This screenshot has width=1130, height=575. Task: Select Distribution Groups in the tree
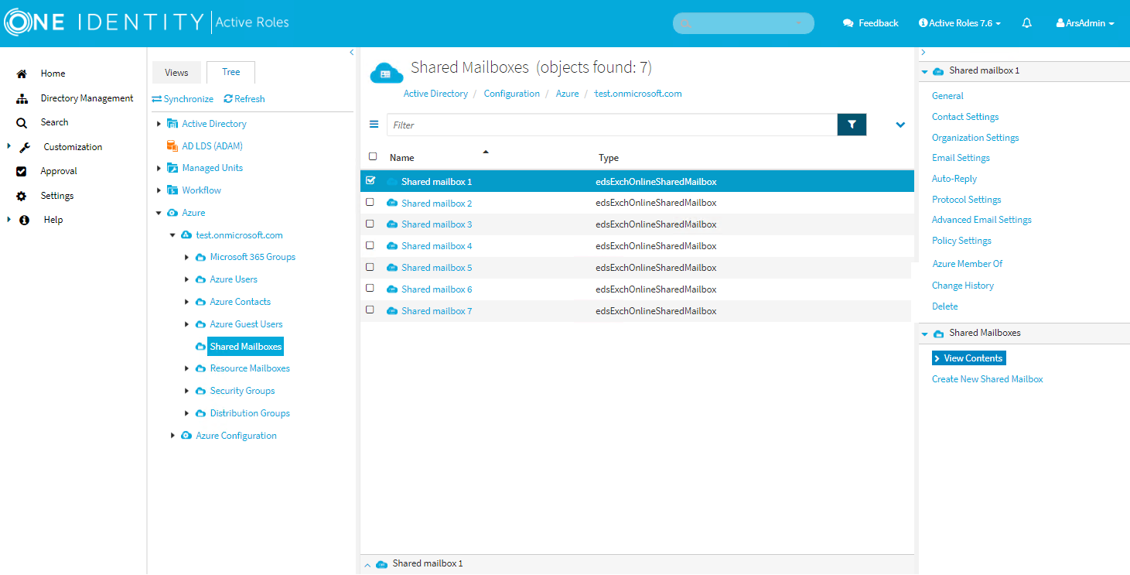tap(250, 413)
